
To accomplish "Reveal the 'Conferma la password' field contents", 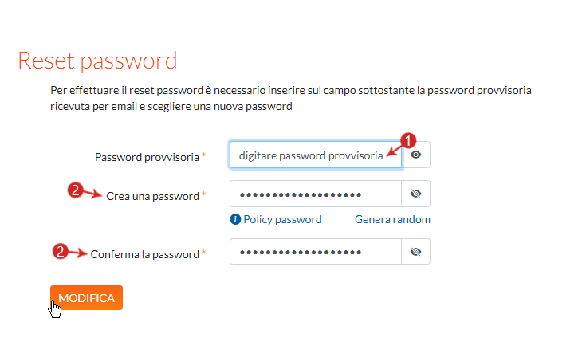I will pyautogui.click(x=415, y=252).
